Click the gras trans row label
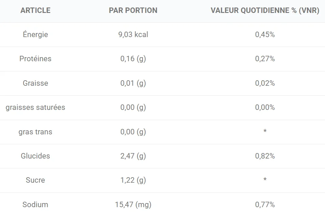 [x=35, y=132]
